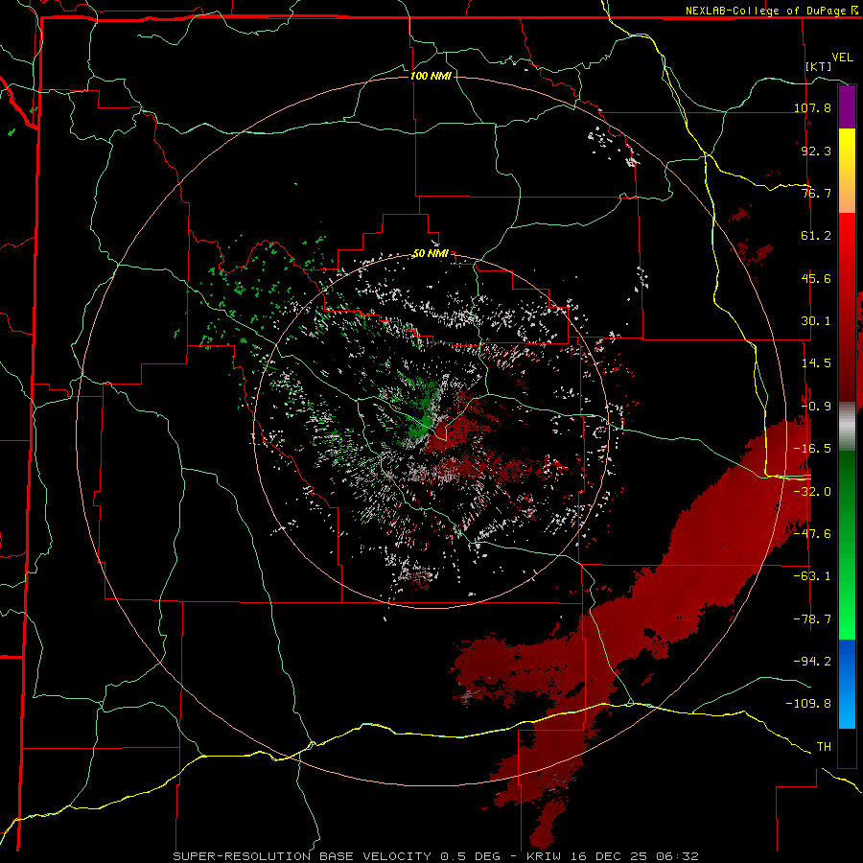
Task: Click the 76.7 velocity scale value
Action: 816,193
